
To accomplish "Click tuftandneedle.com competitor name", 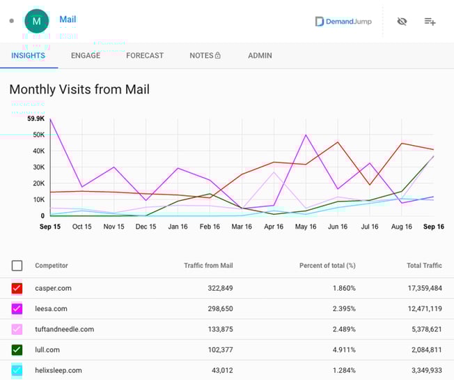I will pyautogui.click(x=65, y=329).
